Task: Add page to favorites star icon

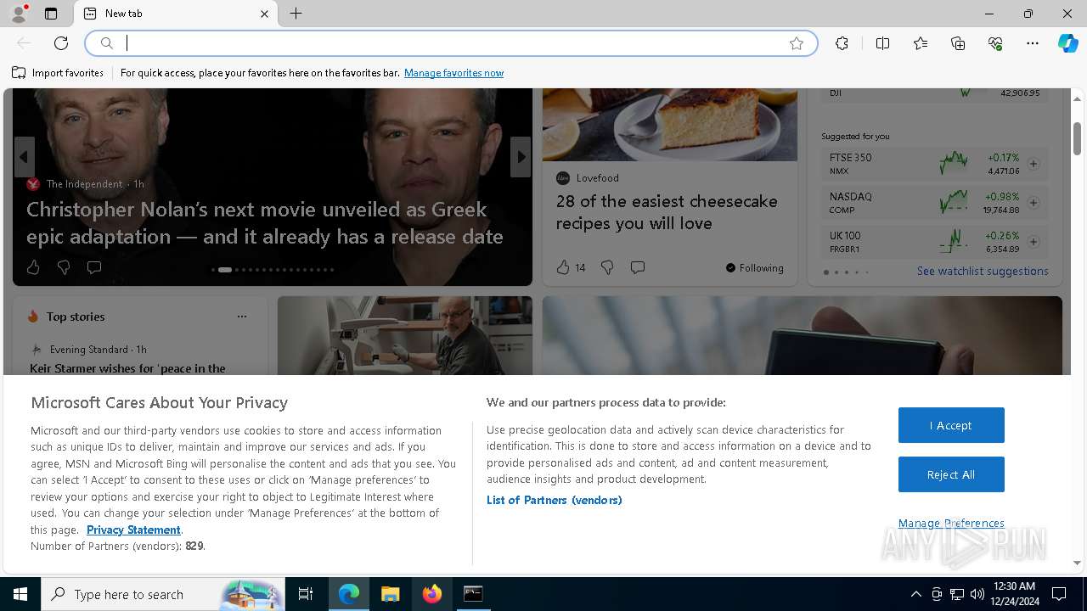Action: pyautogui.click(x=797, y=43)
